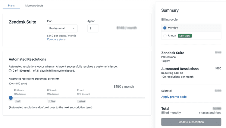Click Apply promo code link
This screenshot has height=128, width=226.
pyautogui.click(x=174, y=97)
